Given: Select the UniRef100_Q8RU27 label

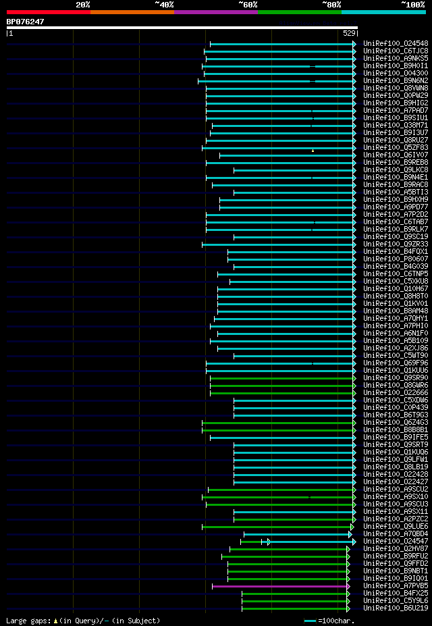Looking at the screenshot, I should [x=396, y=140].
